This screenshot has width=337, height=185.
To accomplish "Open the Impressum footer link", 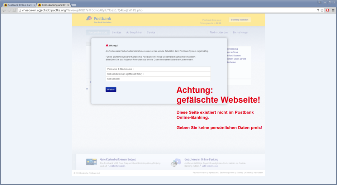I will tap(213, 172).
